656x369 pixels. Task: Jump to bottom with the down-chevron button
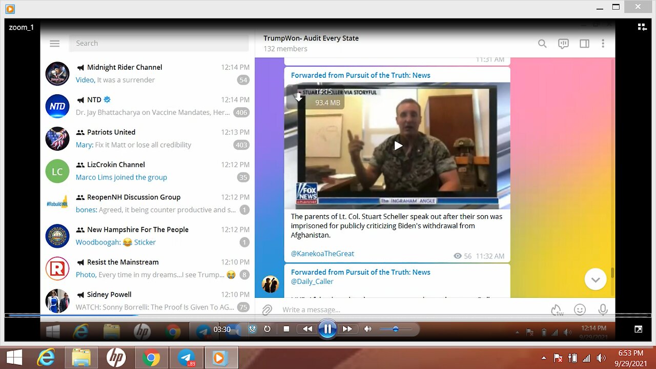[x=596, y=280]
